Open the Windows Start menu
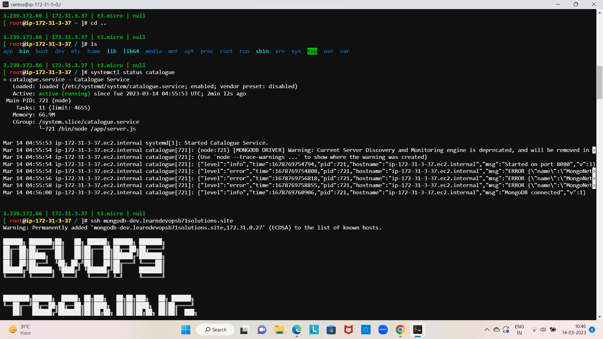This screenshot has width=603, height=339. (186, 330)
